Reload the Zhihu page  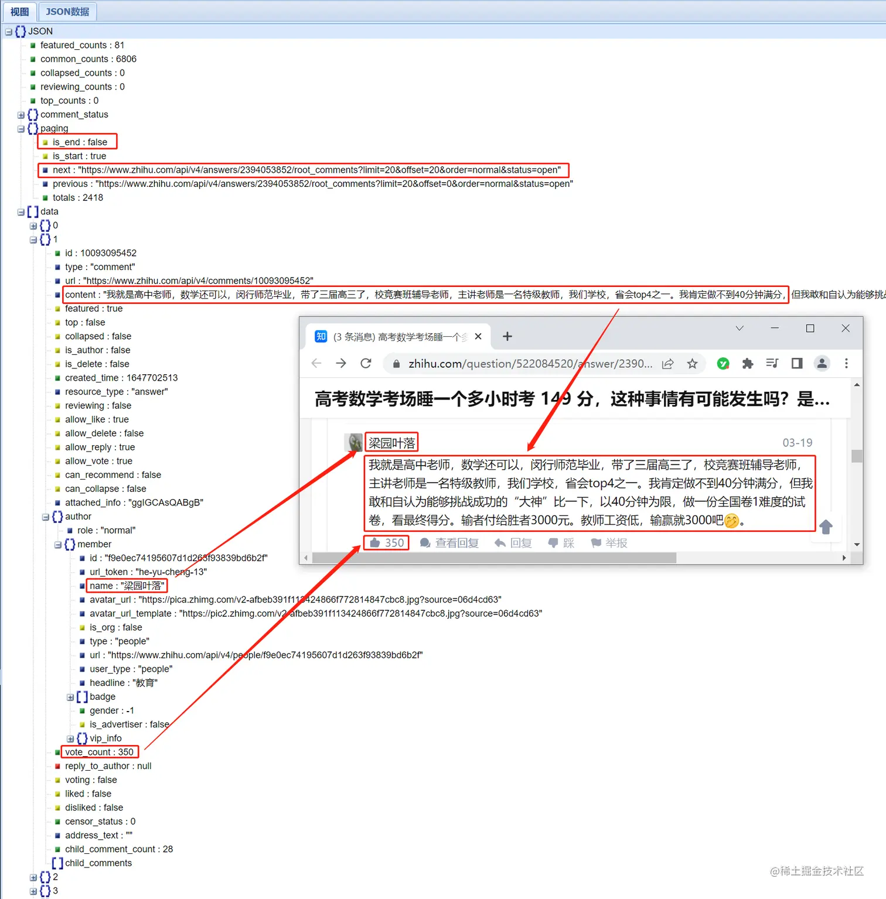click(366, 364)
